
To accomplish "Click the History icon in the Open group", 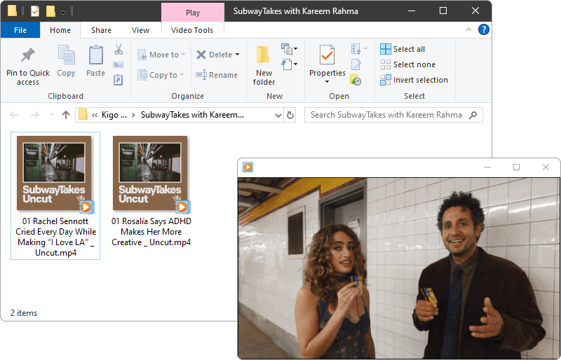I will tap(356, 81).
